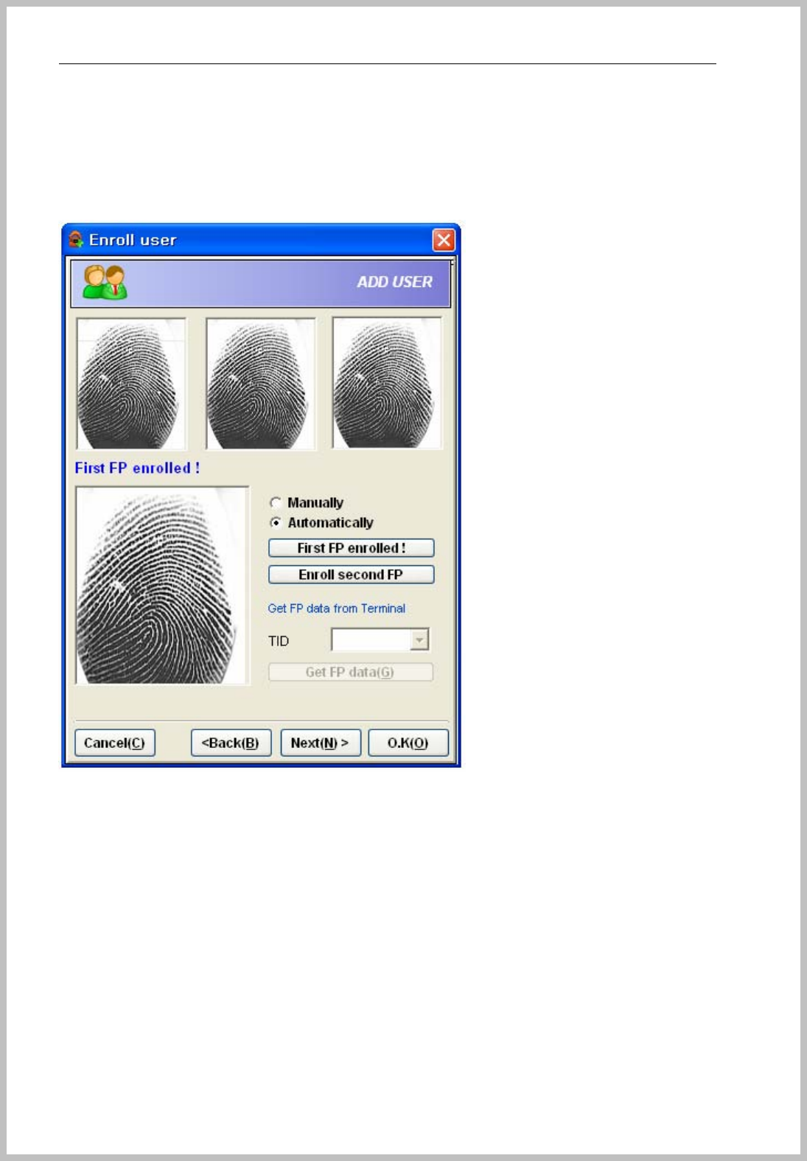
Task: Close the Enroll user dialog
Action: (444, 240)
